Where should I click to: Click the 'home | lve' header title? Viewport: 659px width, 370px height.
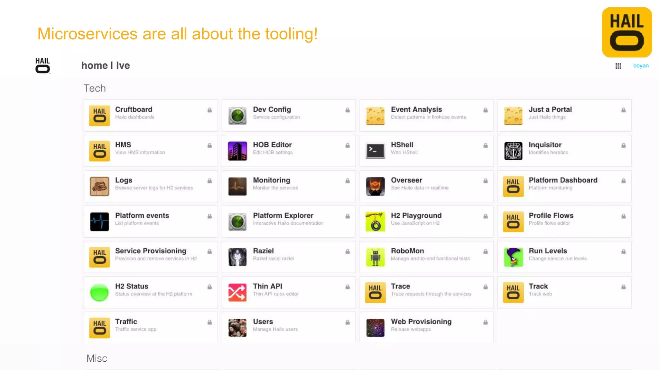(x=106, y=66)
